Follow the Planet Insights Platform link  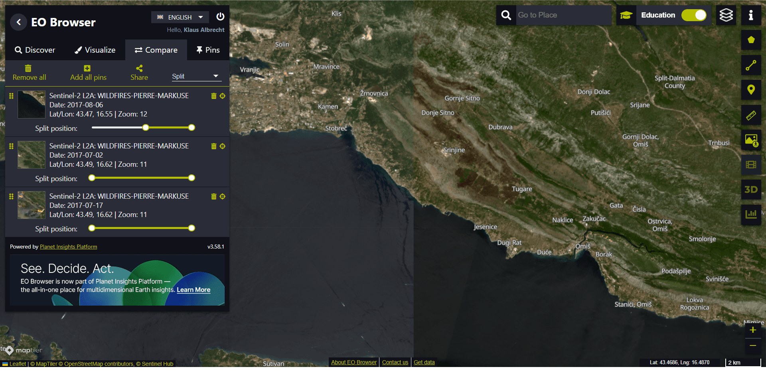pyautogui.click(x=68, y=247)
